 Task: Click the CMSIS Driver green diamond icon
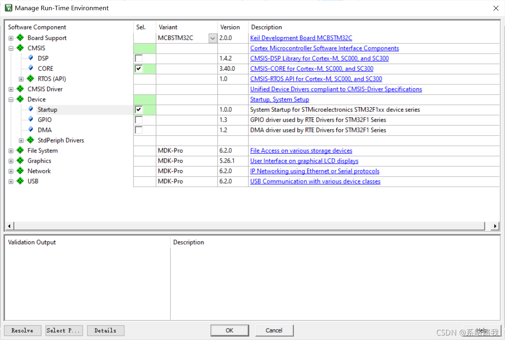(x=20, y=89)
